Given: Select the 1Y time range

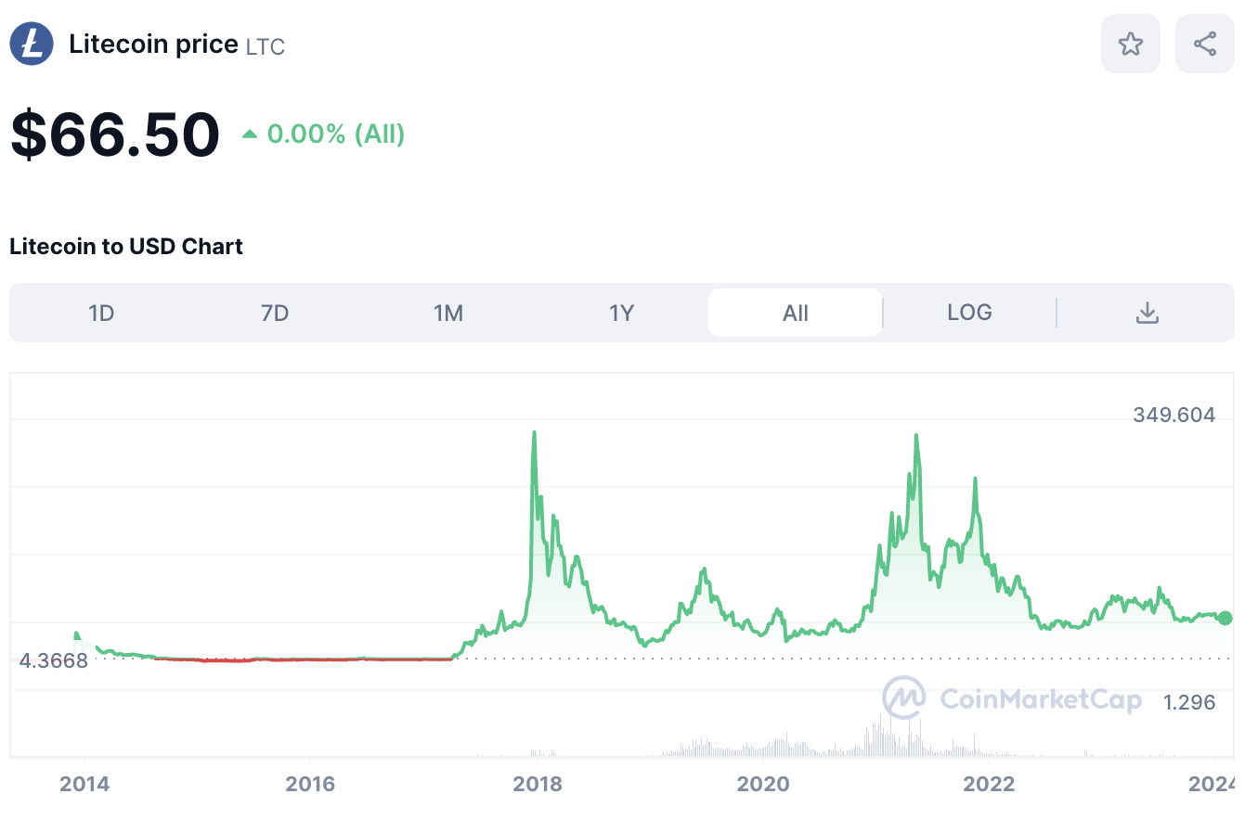Looking at the screenshot, I should pyautogui.click(x=621, y=313).
